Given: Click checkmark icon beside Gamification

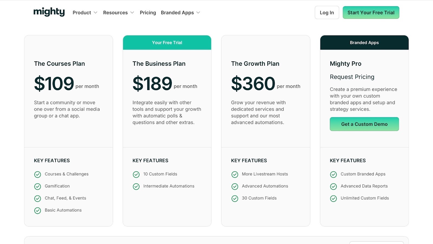Looking at the screenshot, I should (38, 186).
